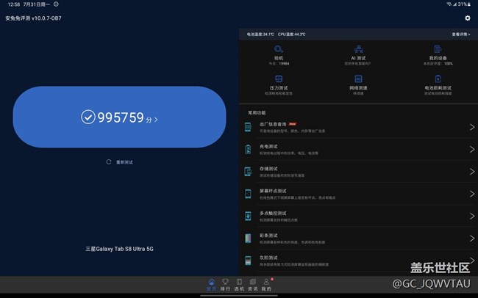Viewport: 478px width, 298px height.
Task: Tap the 我的设备 icon
Action: pyautogui.click(x=438, y=51)
